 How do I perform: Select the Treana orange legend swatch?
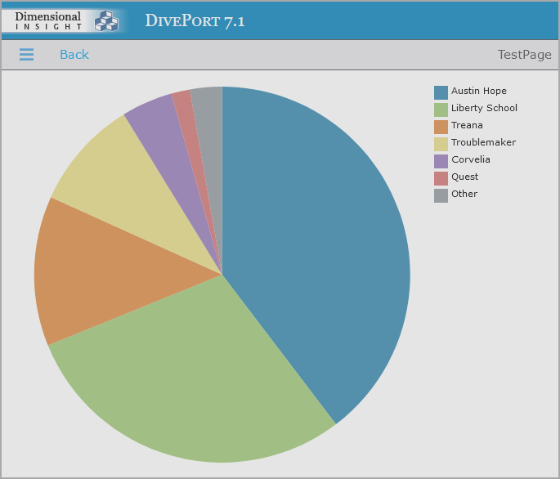441,126
